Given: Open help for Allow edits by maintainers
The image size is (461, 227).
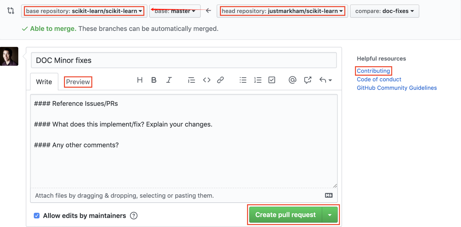Looking at the screenshot, I should tap(134, 215).
